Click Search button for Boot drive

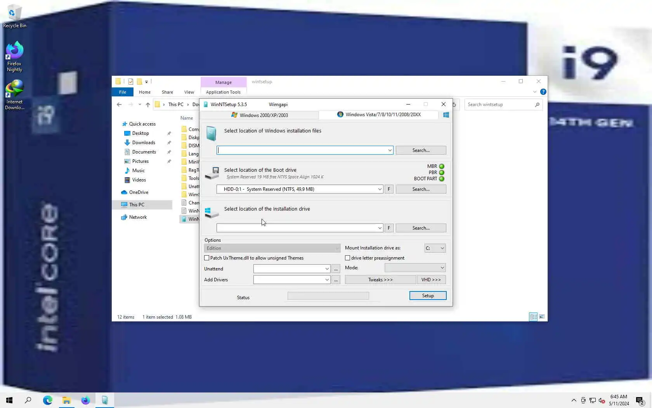pyautogui.click(x=421, y=189)
